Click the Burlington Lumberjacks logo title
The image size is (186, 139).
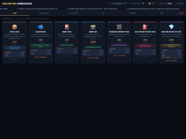point(17,3)
